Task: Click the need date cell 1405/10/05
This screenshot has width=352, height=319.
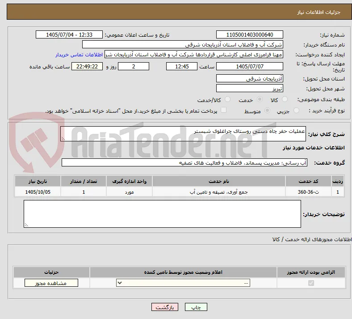Action: [38, 192]
